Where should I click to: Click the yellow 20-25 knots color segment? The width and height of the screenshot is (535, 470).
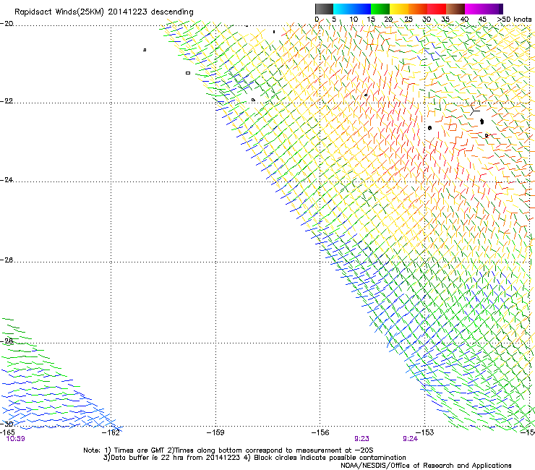tap(399, 9)
